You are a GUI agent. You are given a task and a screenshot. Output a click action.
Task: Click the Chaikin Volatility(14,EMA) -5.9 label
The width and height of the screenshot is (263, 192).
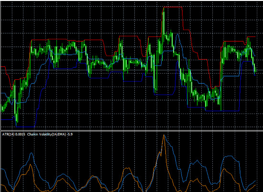click(x=50, y=134)
